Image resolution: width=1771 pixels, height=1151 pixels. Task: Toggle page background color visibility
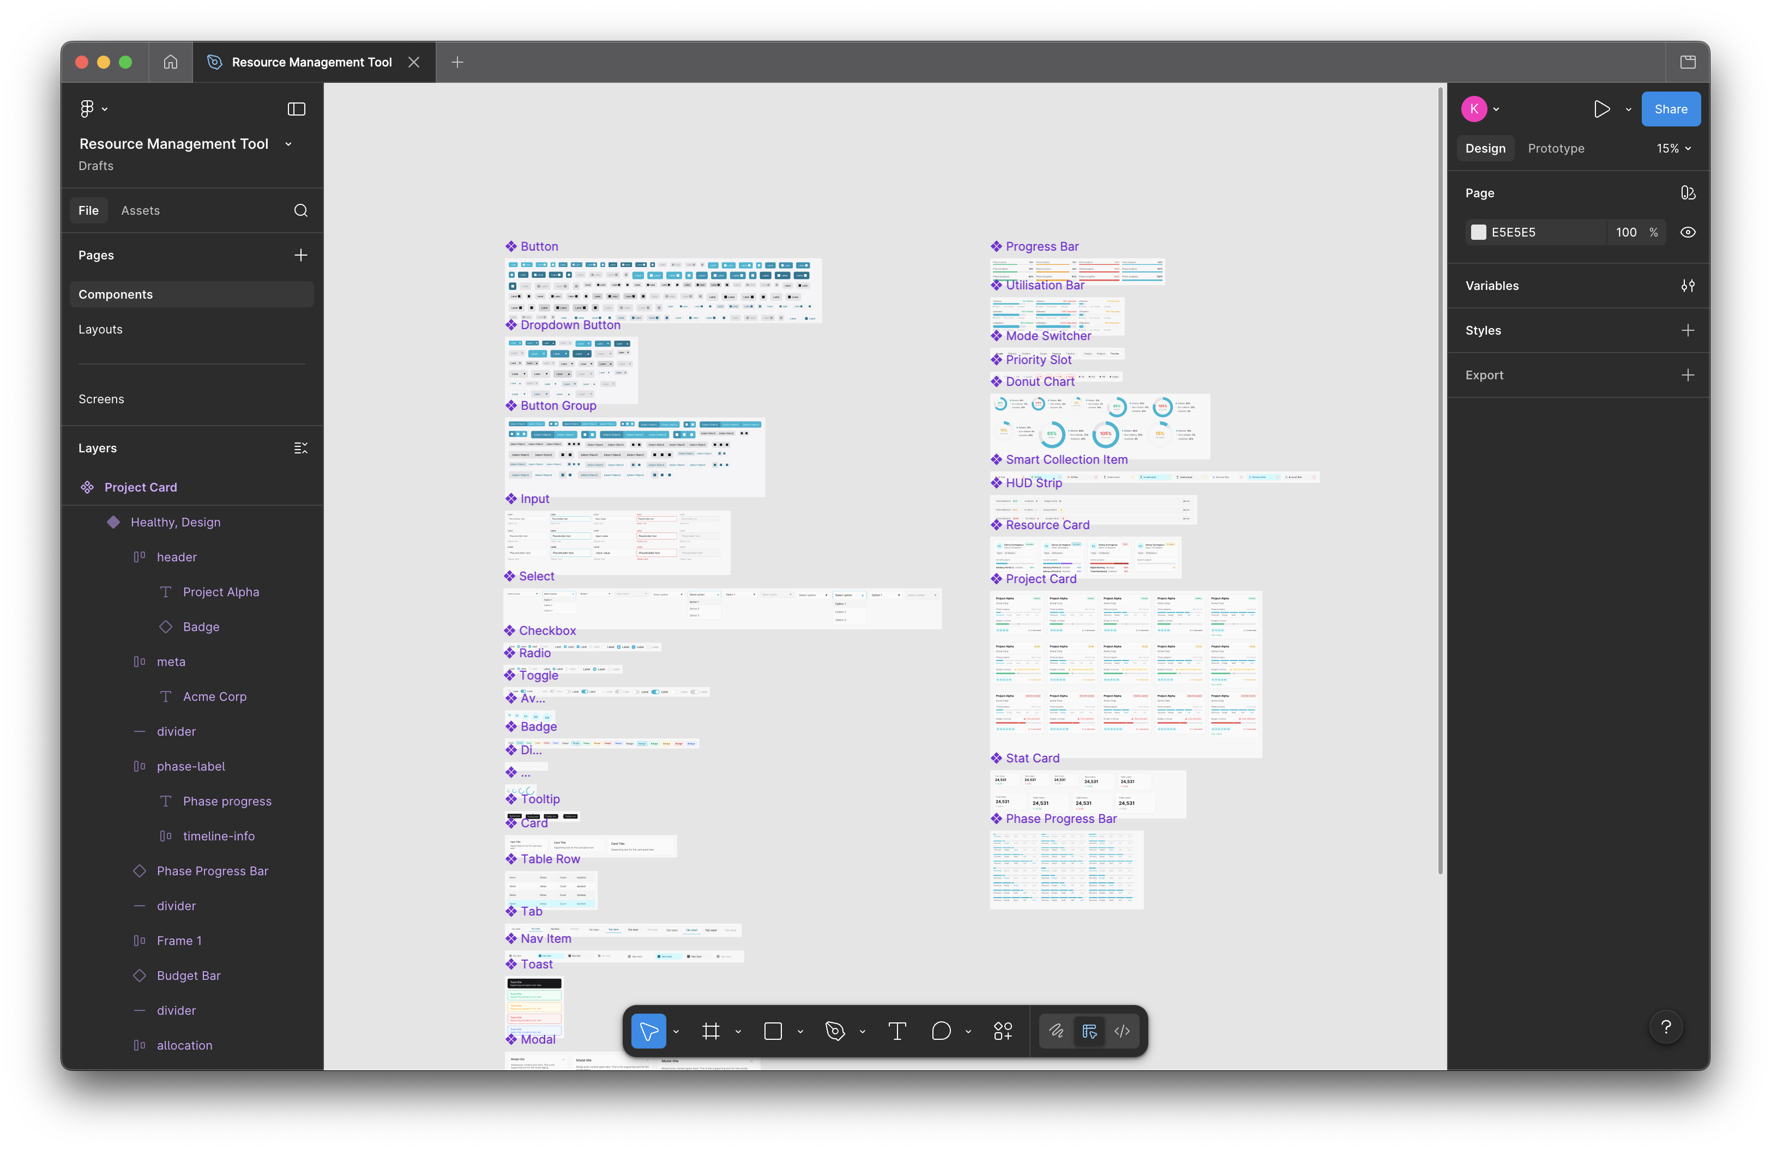click(1688, 232)
